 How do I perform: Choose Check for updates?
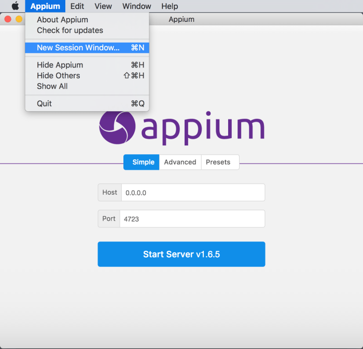pyautogui.click(x=87, y=30)
